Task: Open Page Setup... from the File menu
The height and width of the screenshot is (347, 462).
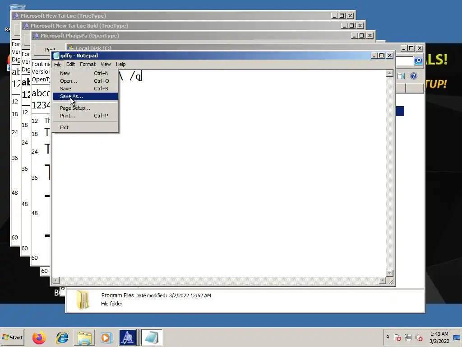Action: point(85,108)
